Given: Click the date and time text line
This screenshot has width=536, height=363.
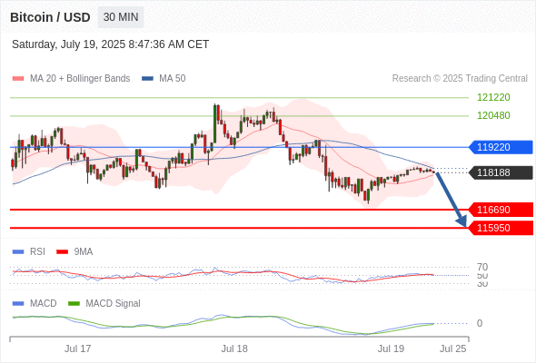Looking at the screenshot, I should pyautogui.click(x=111, y=44).
